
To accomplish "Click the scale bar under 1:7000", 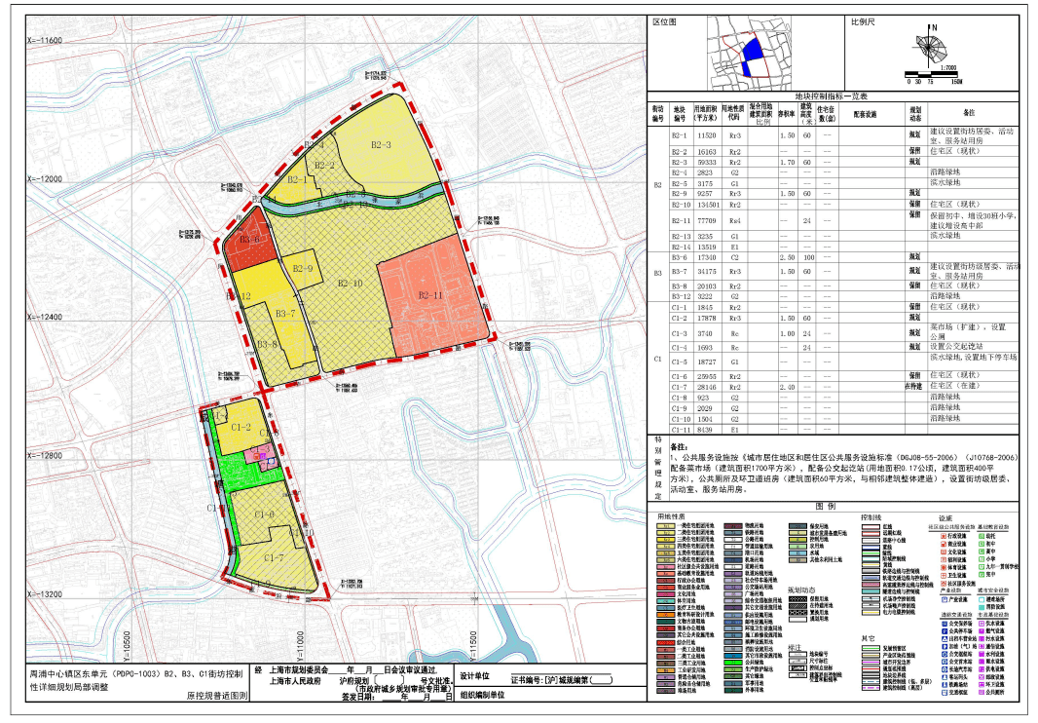I will (934, 73).
